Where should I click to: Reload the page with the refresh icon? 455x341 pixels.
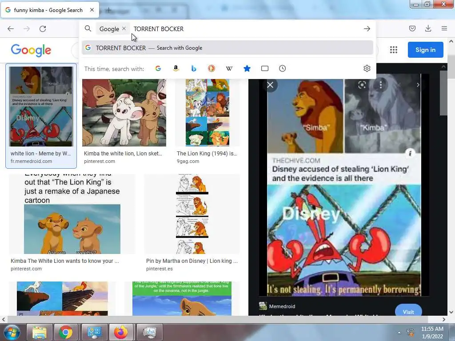[x=43, y=29]
